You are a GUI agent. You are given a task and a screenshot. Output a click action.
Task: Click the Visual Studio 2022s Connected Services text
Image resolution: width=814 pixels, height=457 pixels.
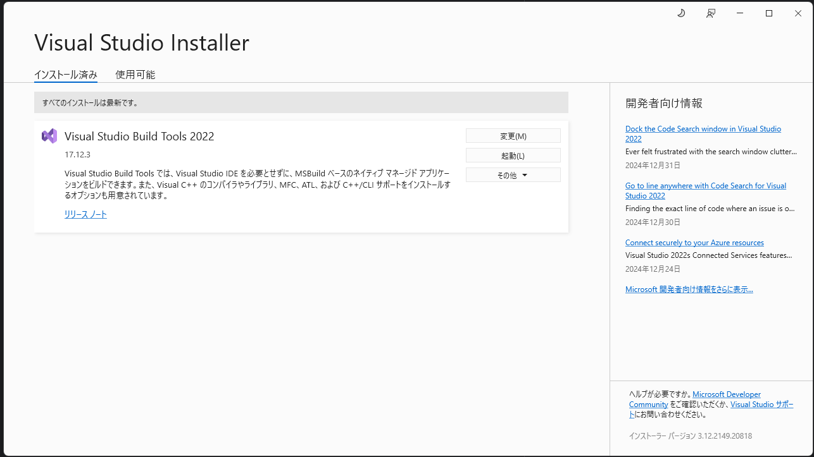click(708, 255)
